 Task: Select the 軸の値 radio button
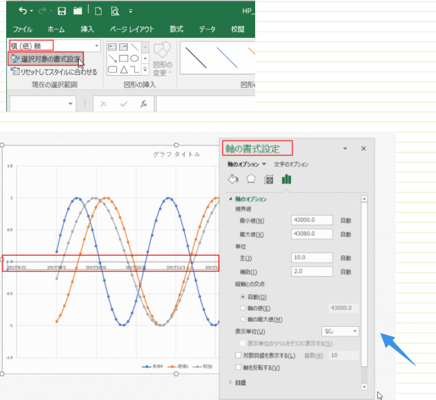tap(242, 308)
